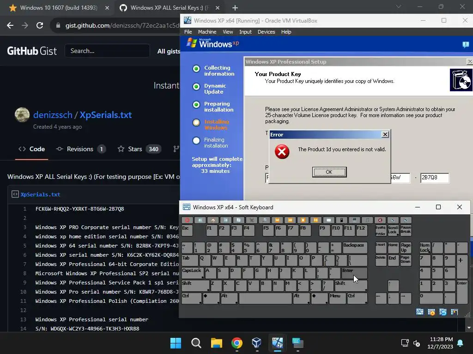Click the previous track media key
Screen dimensions: 473x354
point(290,220)
